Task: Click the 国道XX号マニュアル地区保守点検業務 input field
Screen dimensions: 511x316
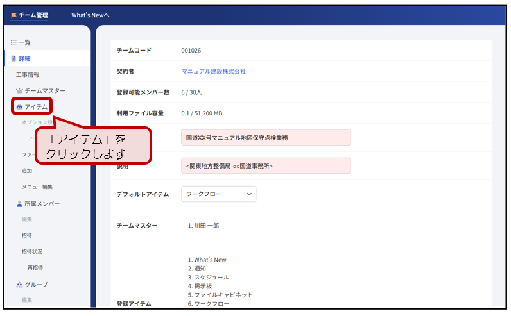Action: click(266, 138)
